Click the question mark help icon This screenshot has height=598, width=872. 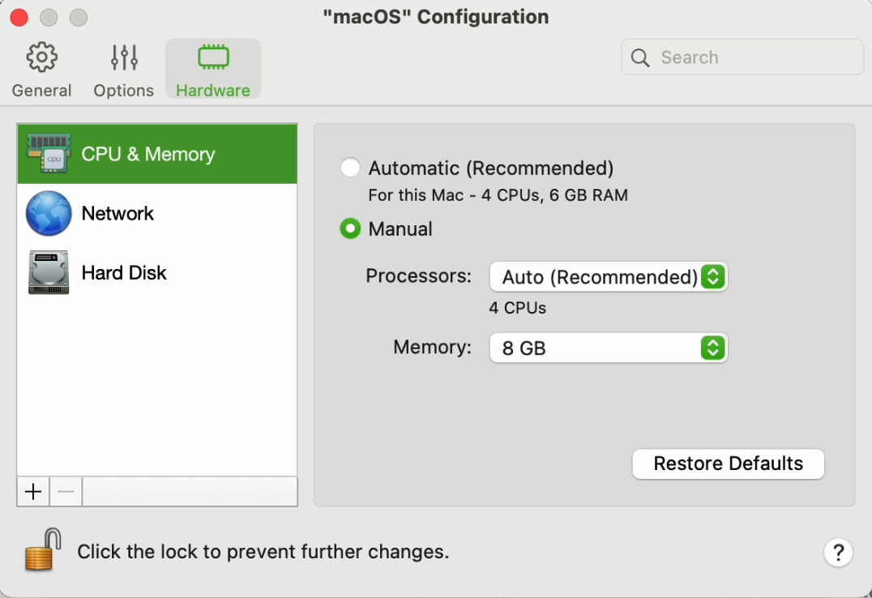(x=838, y=552)
